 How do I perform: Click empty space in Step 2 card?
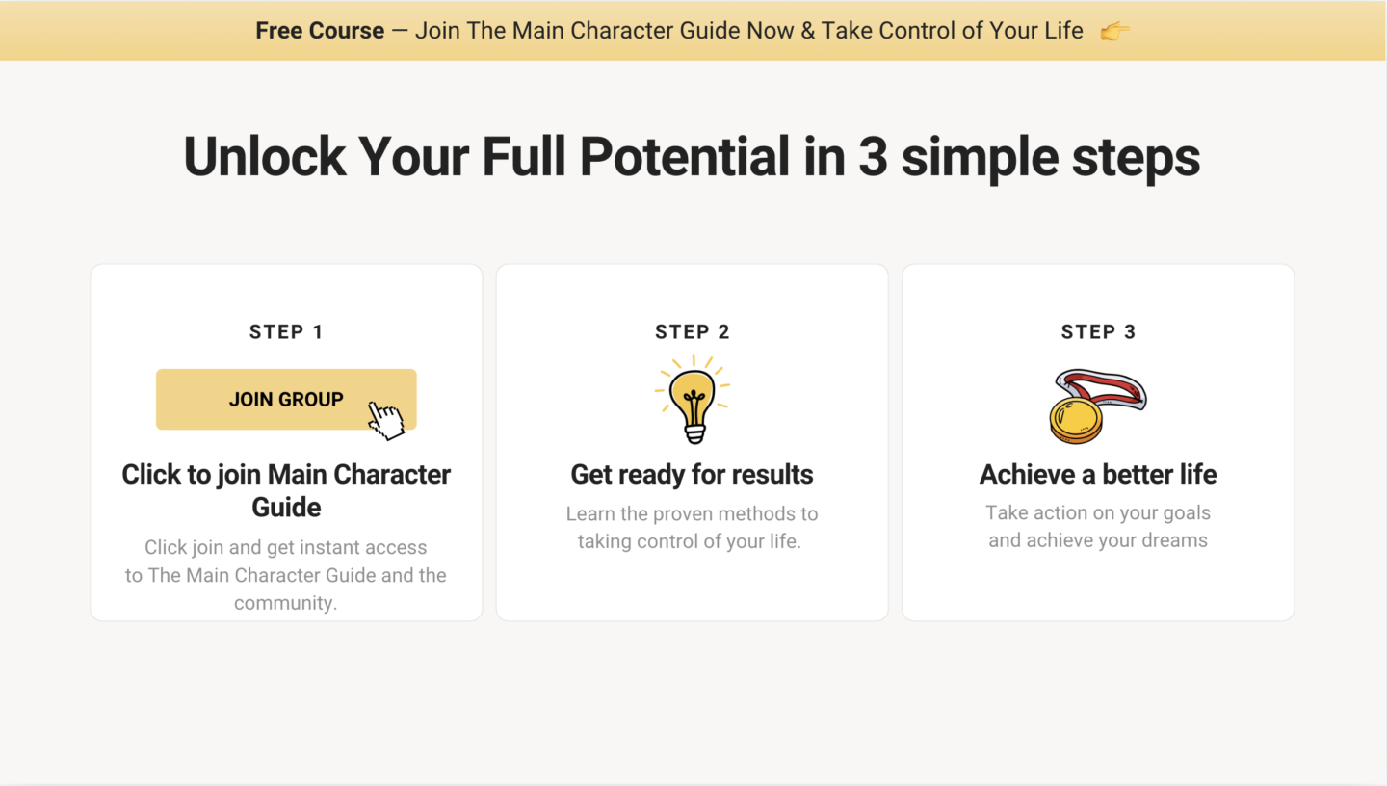tap(692, 586)
